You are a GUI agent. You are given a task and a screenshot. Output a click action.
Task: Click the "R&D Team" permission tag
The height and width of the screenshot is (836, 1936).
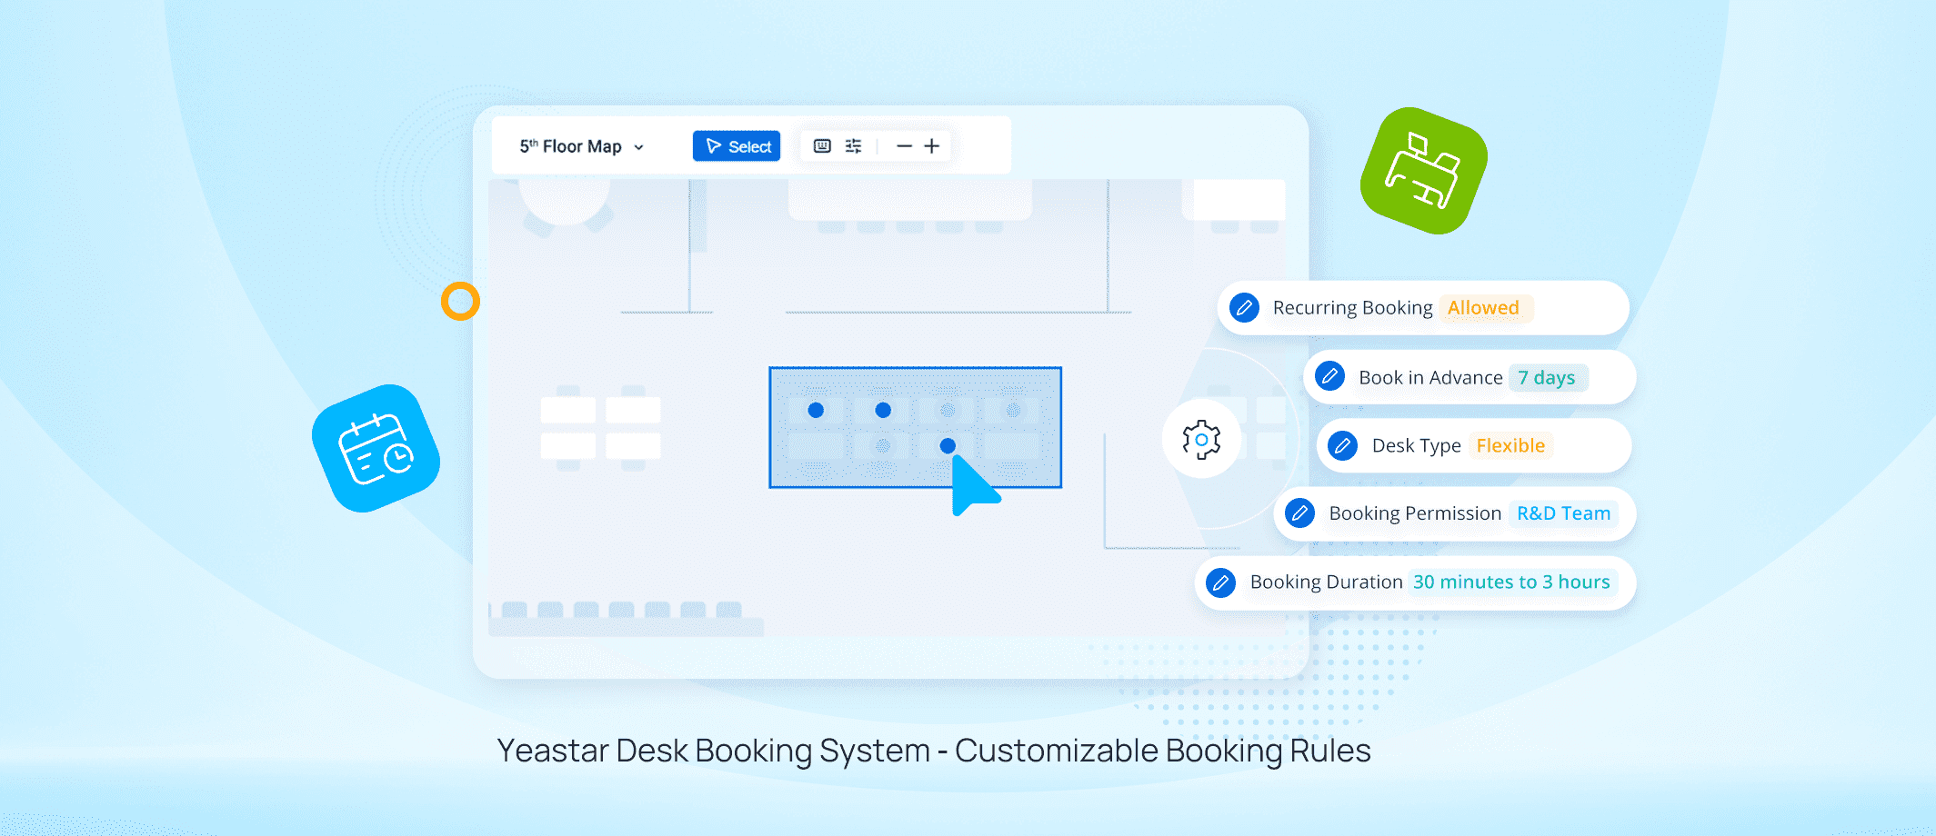(1563, 513)
